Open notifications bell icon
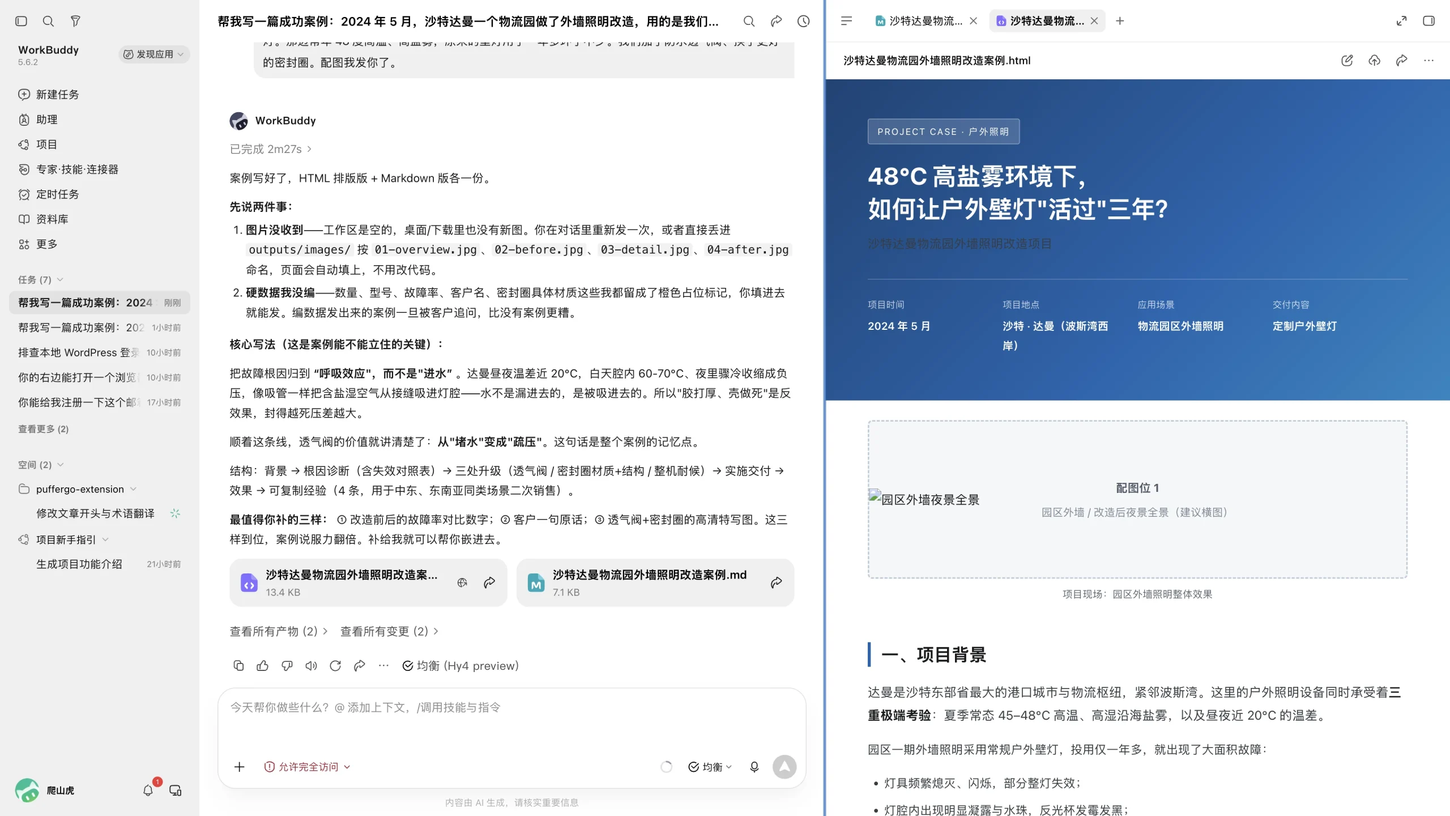This screenshot has height=816, width=1450. pyautogui.click(x=148, y=790)
